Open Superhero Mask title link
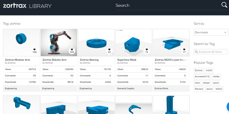 pos(127,60)
